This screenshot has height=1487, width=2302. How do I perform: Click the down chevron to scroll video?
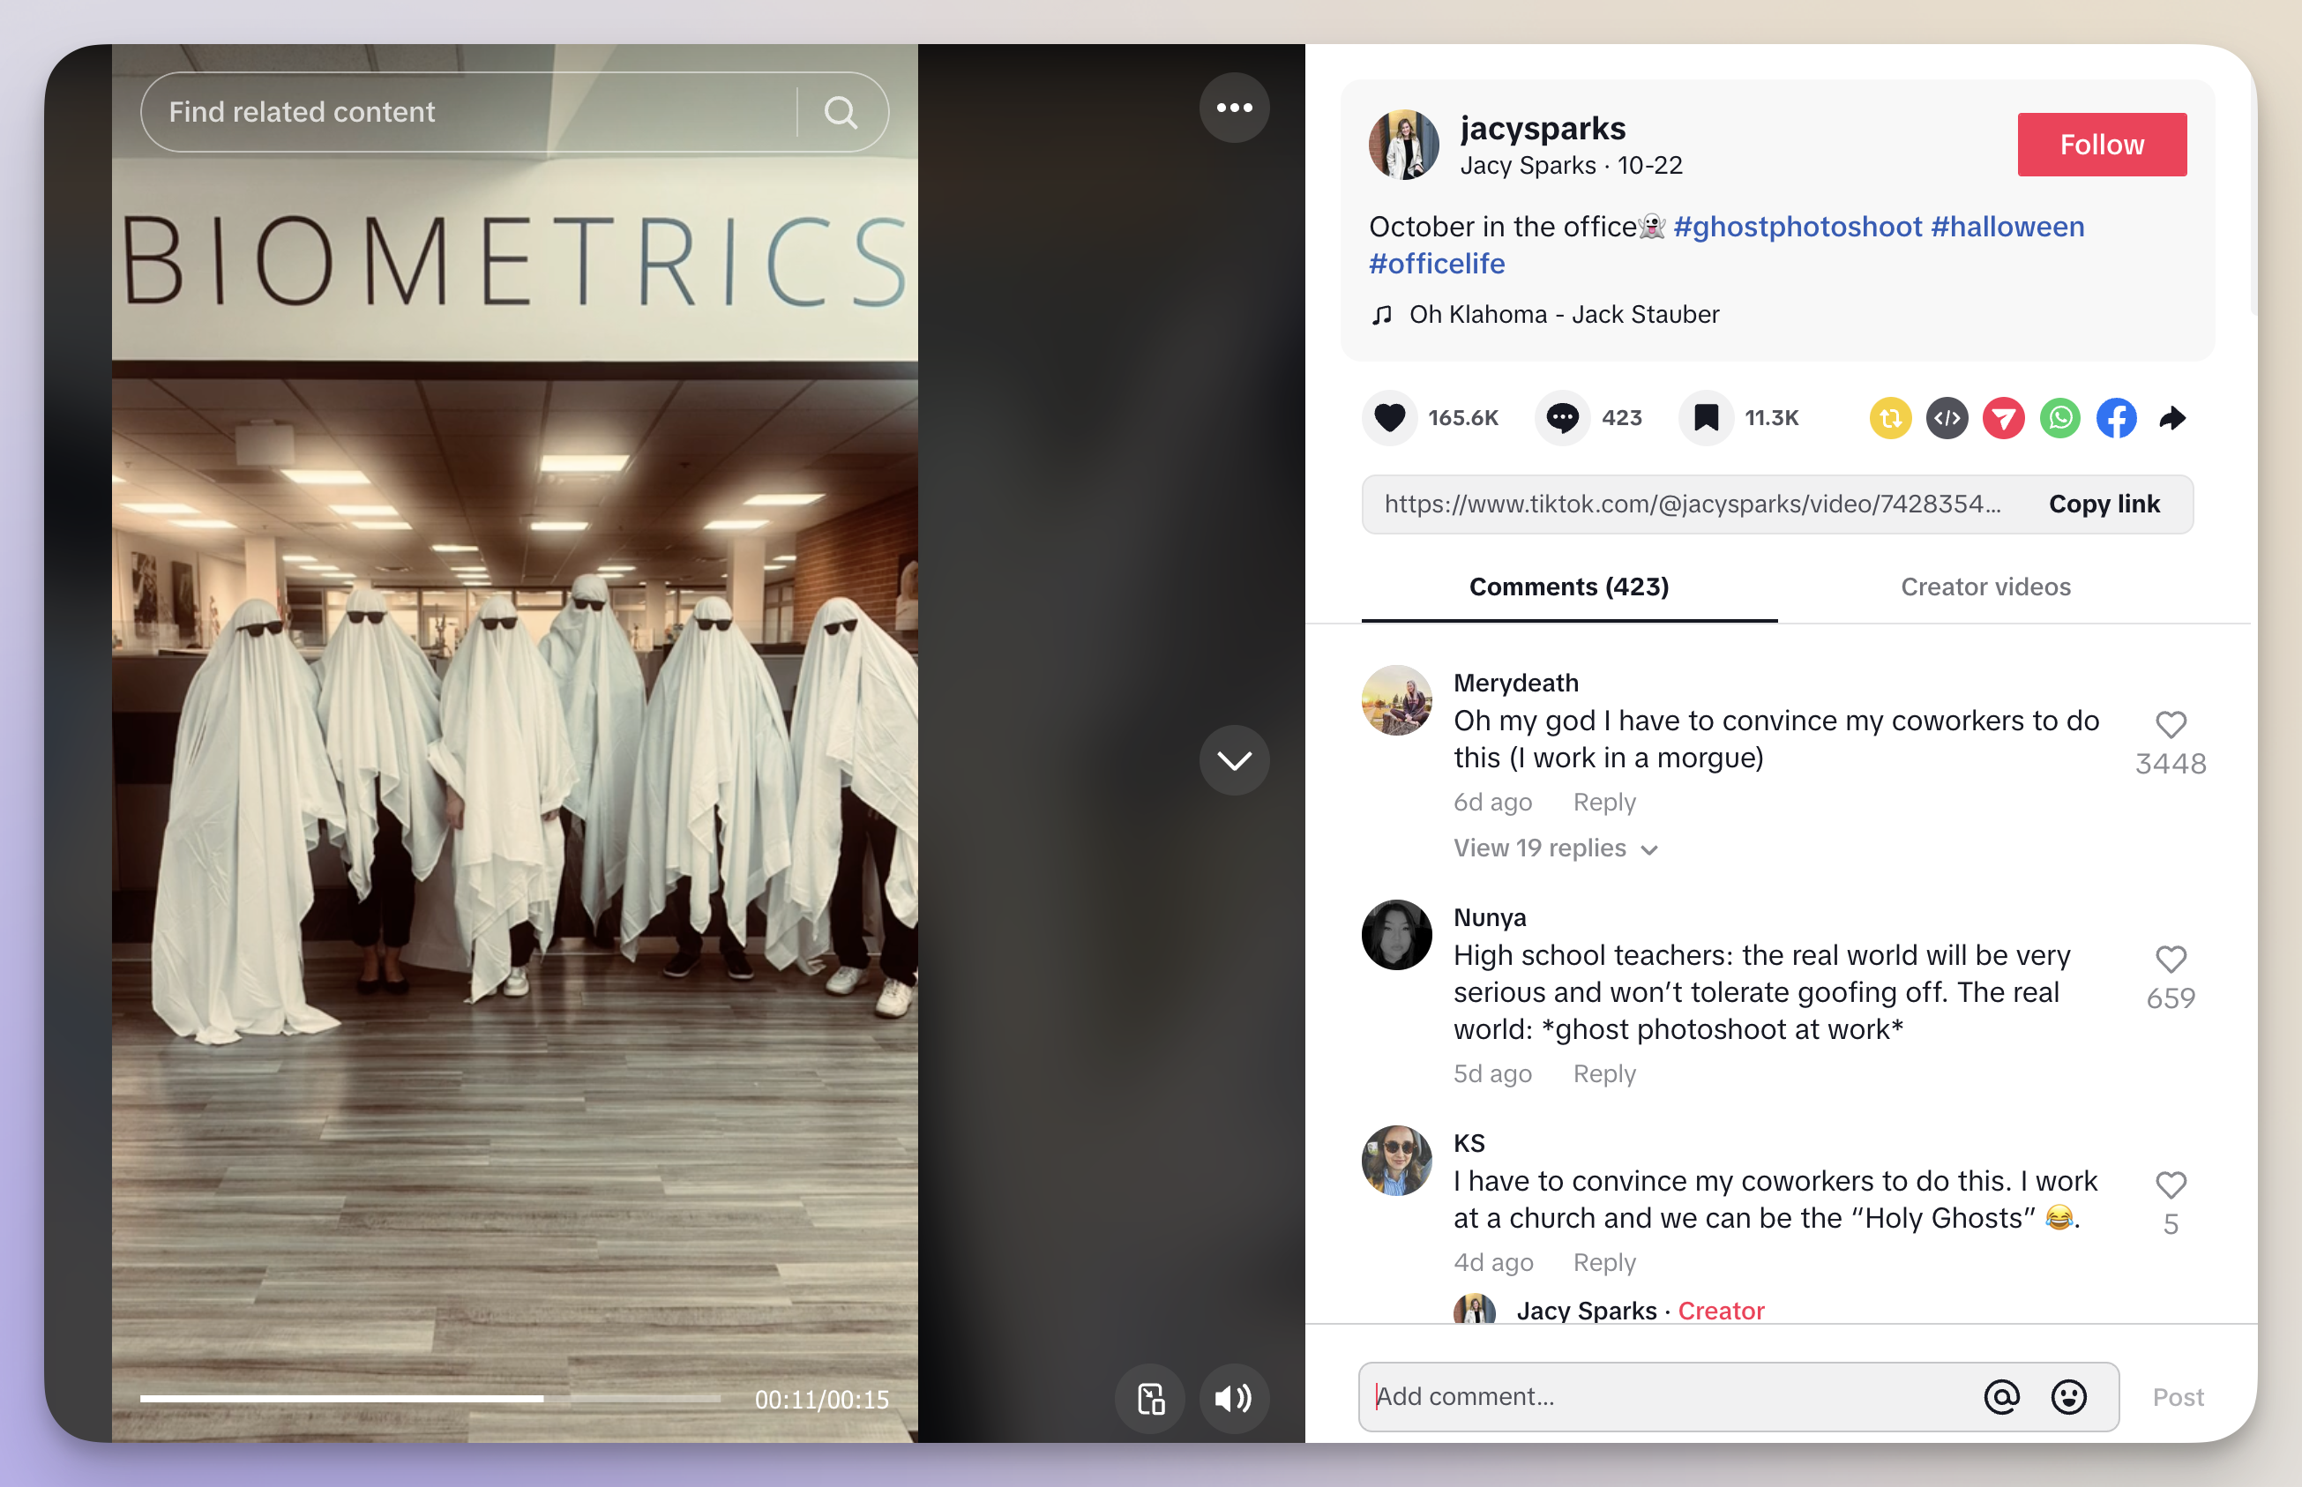(x=1233, y=760)
